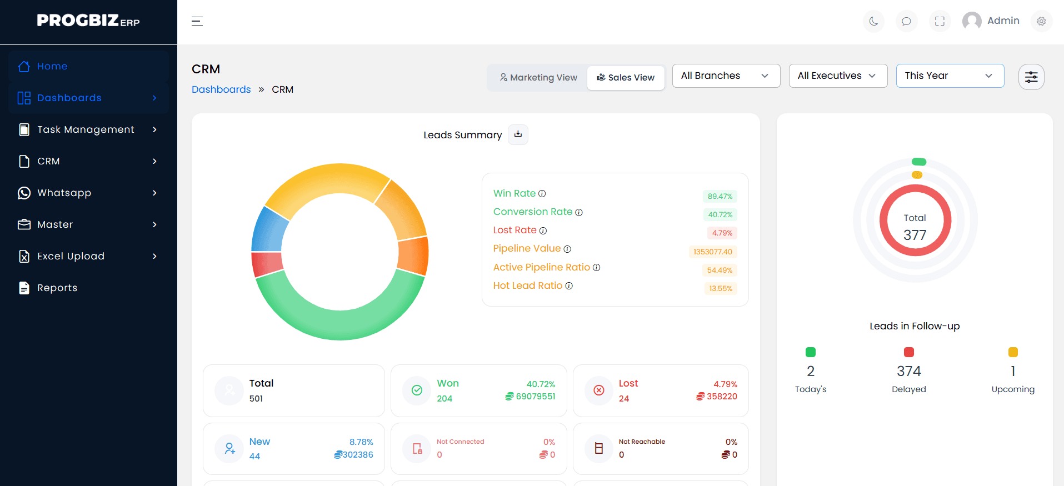Open the filter sliders button
The width and height of the screenshot is (1064, 486).
pyautogui.click(x=1031, y=77)
